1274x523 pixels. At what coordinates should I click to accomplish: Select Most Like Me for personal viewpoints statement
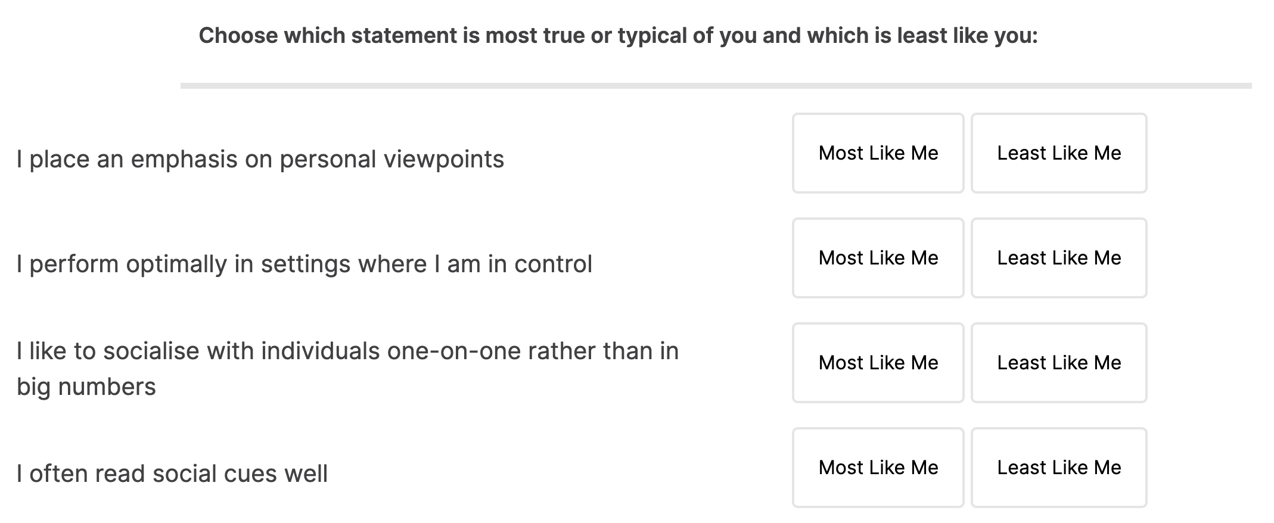[878, 153]
